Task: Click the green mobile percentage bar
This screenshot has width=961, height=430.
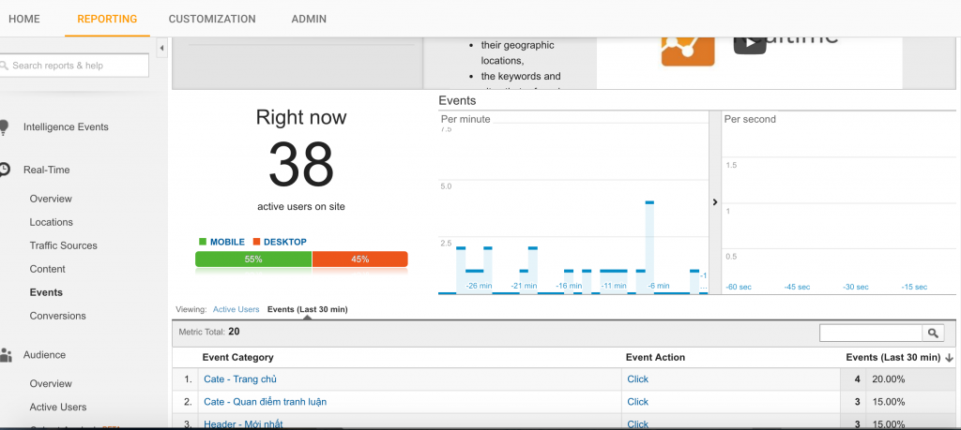Action: [253, 259]
